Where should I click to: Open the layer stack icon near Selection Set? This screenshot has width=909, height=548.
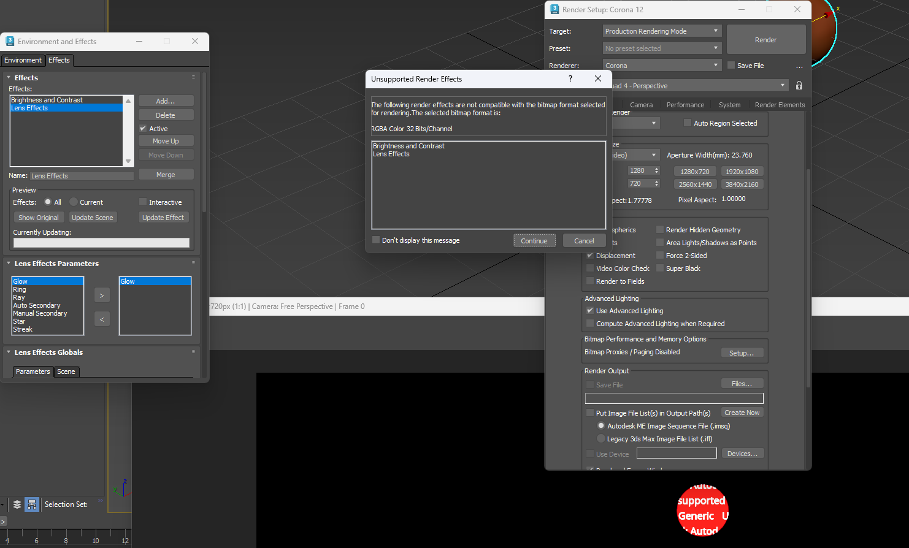coord(17,504)
